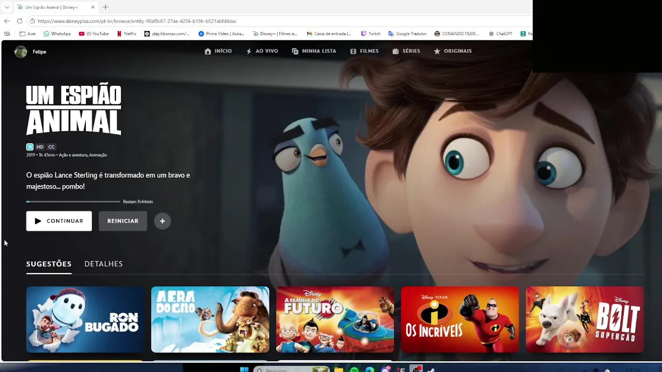Open Twitch bookmark
The image size is (662, 372).
pyautogui.click(x=371, y=34)
